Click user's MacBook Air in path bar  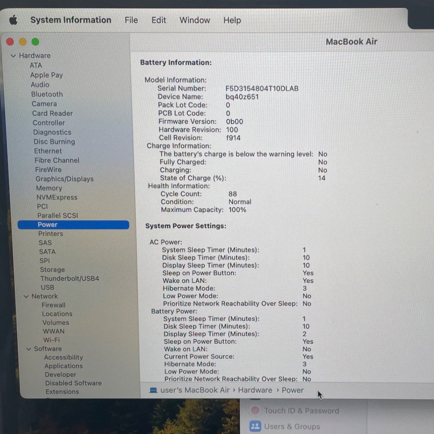(x=195, y=390)
